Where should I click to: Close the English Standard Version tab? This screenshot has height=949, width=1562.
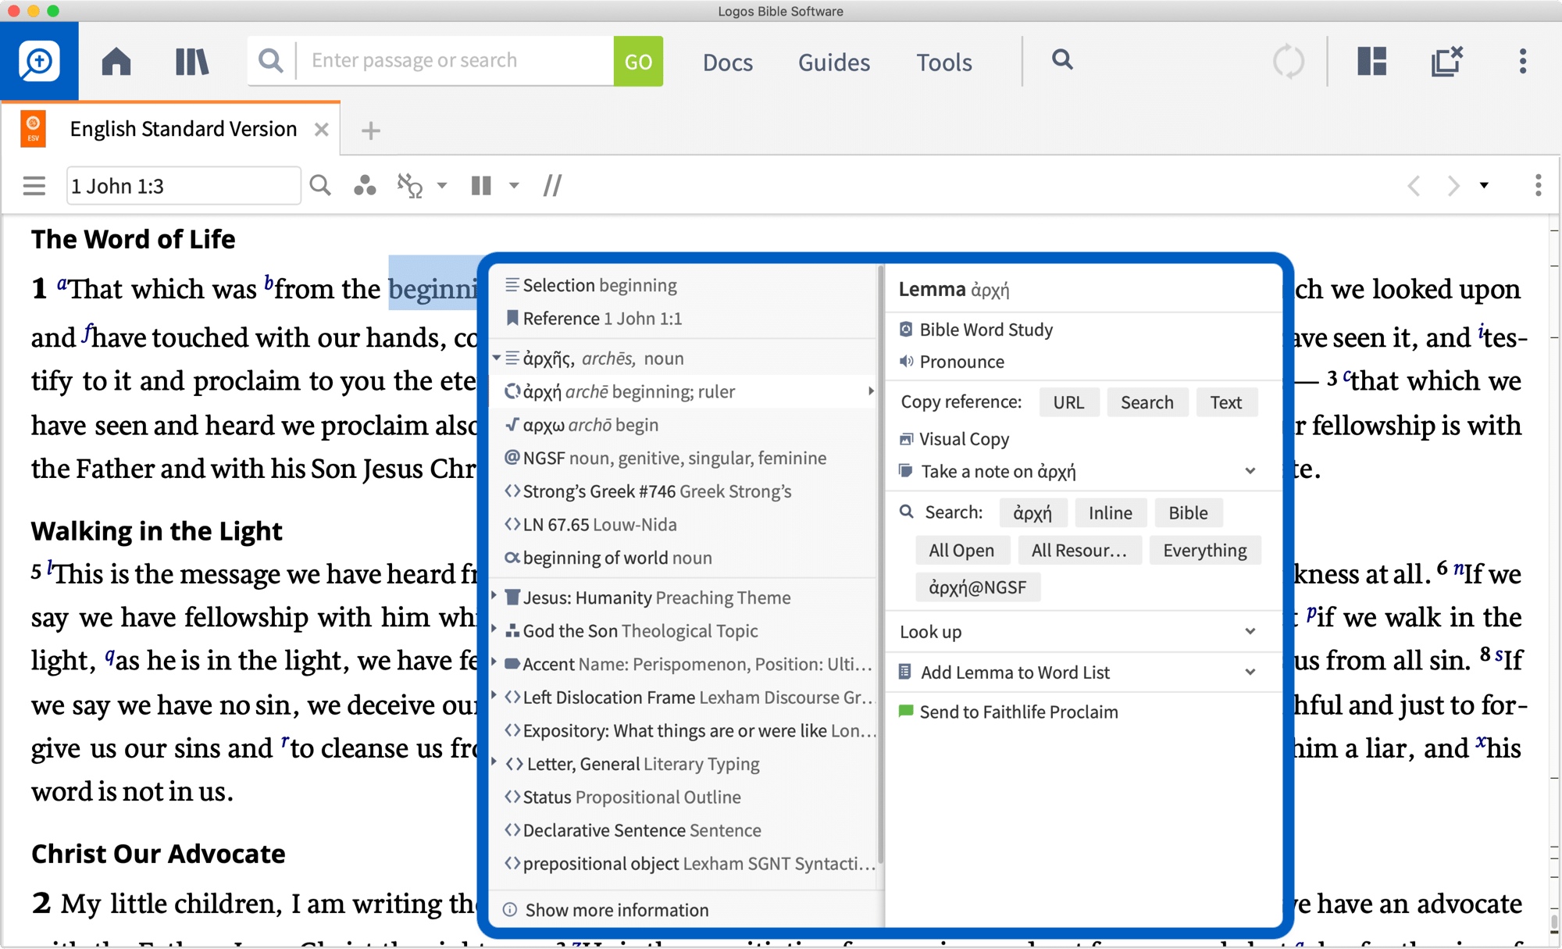pyautogui.click(x=321, y=130)
